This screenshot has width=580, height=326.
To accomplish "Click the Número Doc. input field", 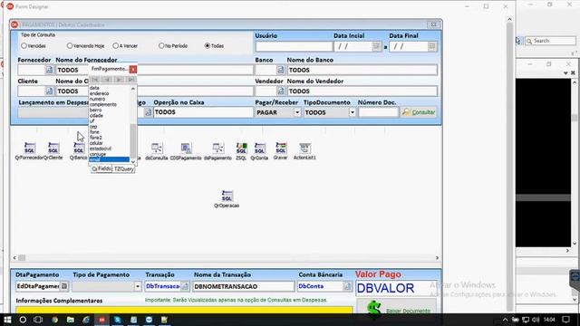I will 378,112.
